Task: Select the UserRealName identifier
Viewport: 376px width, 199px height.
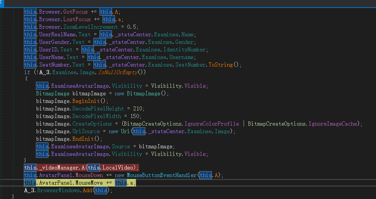Action: pos(57,34)
